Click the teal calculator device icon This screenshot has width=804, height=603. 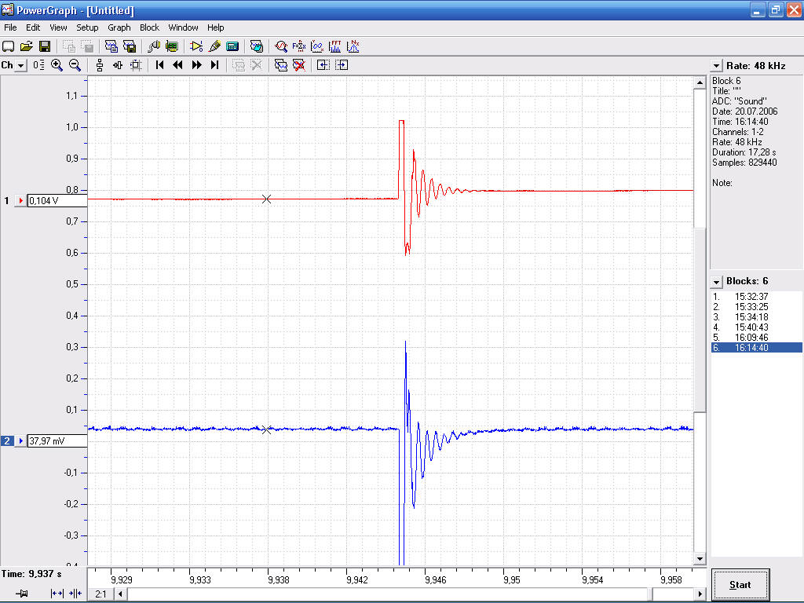[232, 46]
